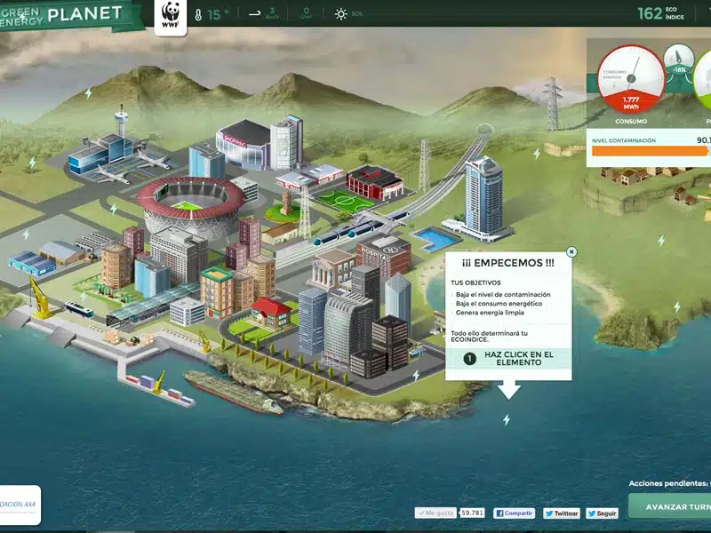Click the Nivel Contaminación orange bar

point(651,151)
